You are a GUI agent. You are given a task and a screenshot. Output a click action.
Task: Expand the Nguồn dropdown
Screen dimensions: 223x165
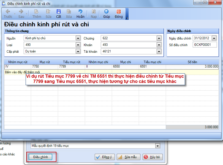pos(78,38)
